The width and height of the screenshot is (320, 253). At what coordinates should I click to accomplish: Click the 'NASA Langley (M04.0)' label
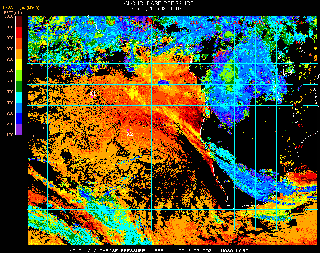21,8
